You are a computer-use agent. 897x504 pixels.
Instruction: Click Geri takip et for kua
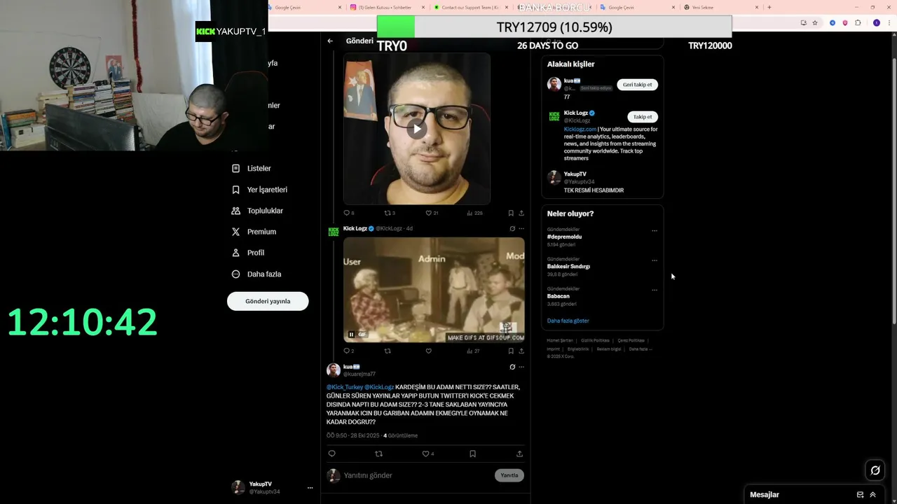[x=637, y=85]
